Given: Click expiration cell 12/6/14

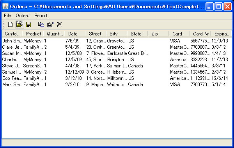Looking at the screenshot, I should 221,78.
